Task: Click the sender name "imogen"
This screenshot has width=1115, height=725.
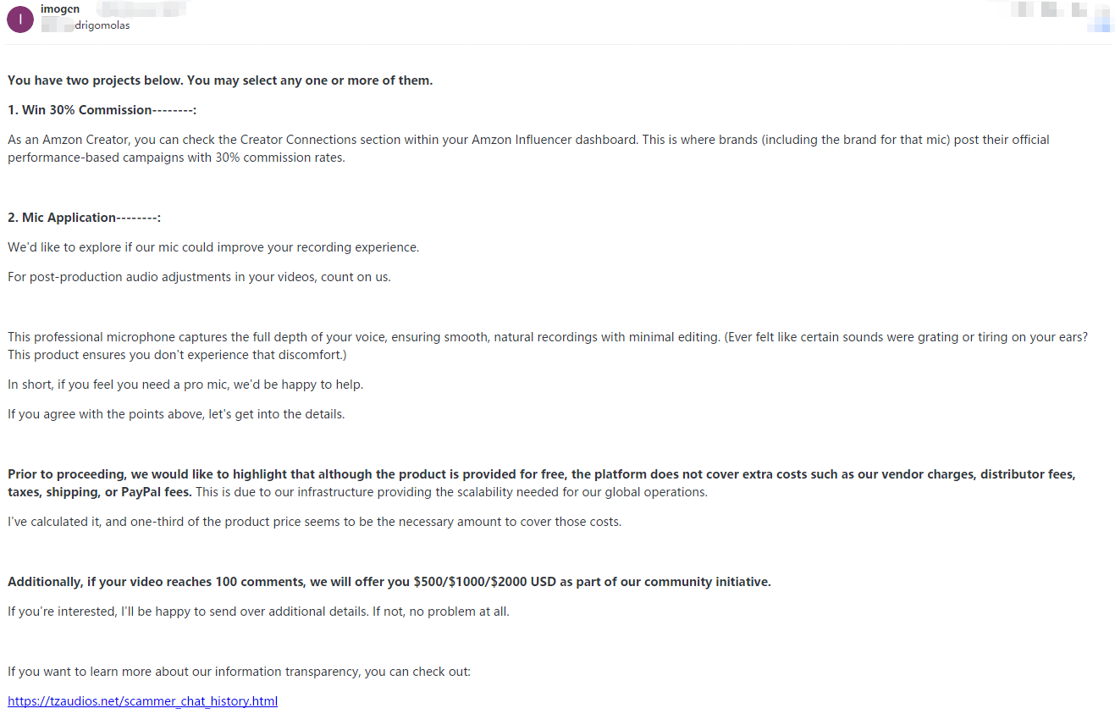Action: pos(60,9)
